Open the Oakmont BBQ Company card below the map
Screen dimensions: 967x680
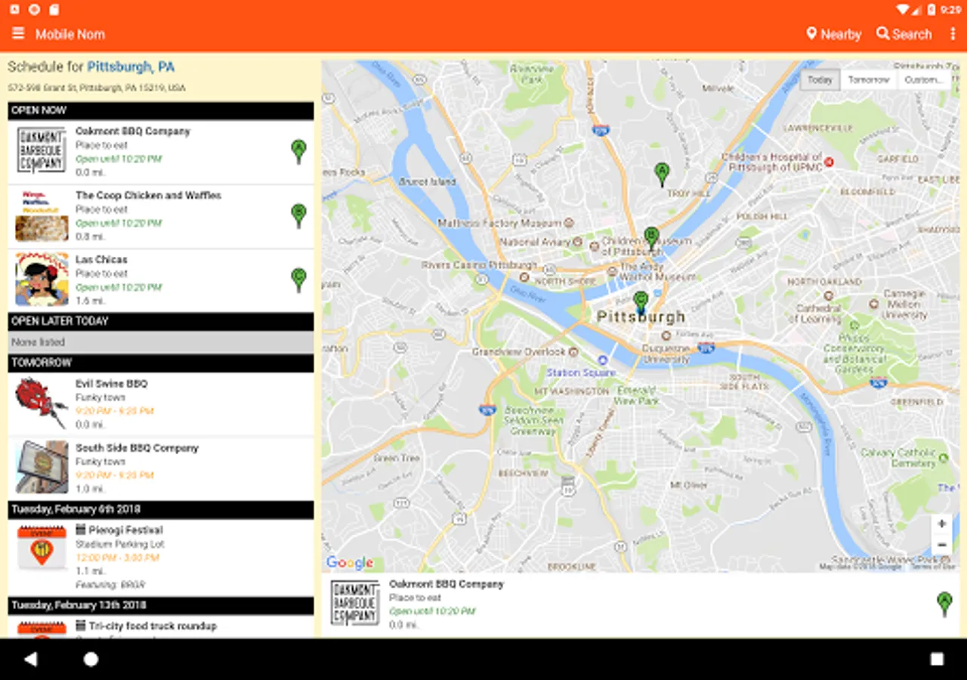pos(641,604)
